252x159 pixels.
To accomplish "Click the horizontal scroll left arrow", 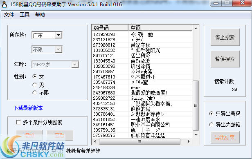I will pyautogui.click(x=95, y=141).
